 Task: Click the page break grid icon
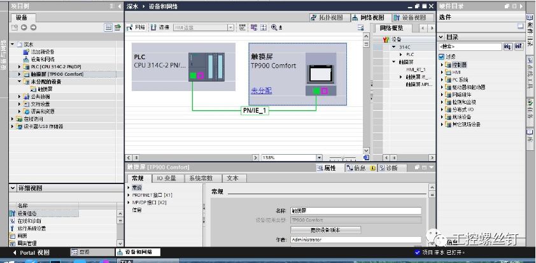[263, 28]
